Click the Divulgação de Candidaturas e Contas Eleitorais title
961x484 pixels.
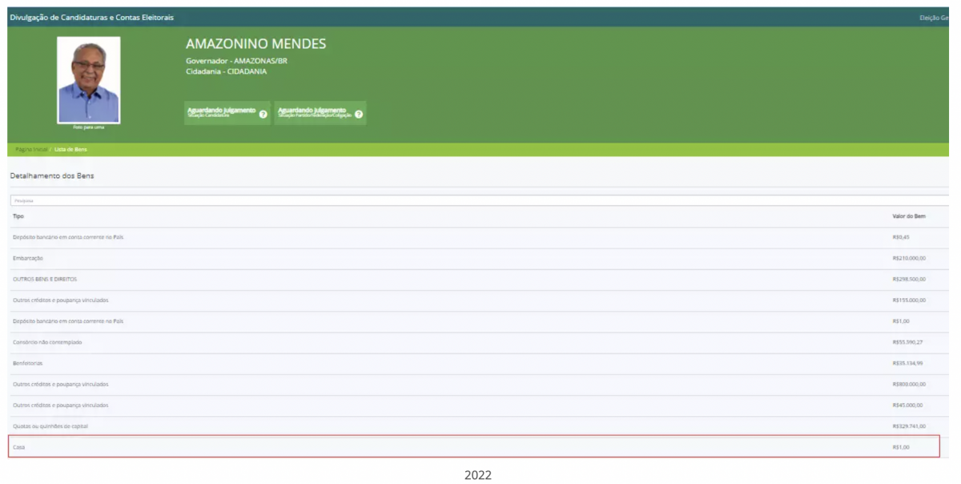(x=91, y=18)
